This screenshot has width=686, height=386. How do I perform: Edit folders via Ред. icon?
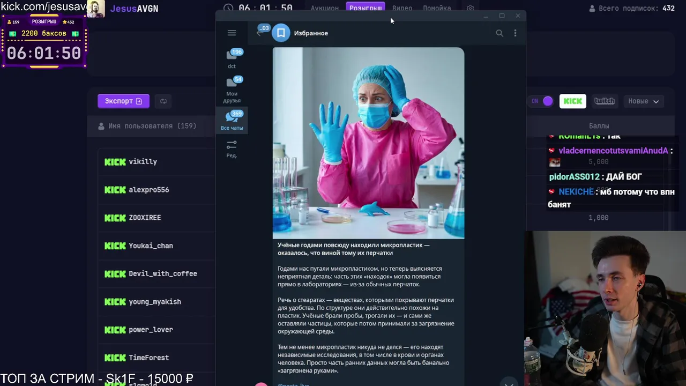tap(232, 149)
